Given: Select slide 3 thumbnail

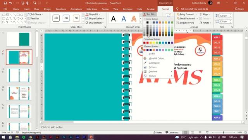Looking at the screenshot, I should coord(19,75).
